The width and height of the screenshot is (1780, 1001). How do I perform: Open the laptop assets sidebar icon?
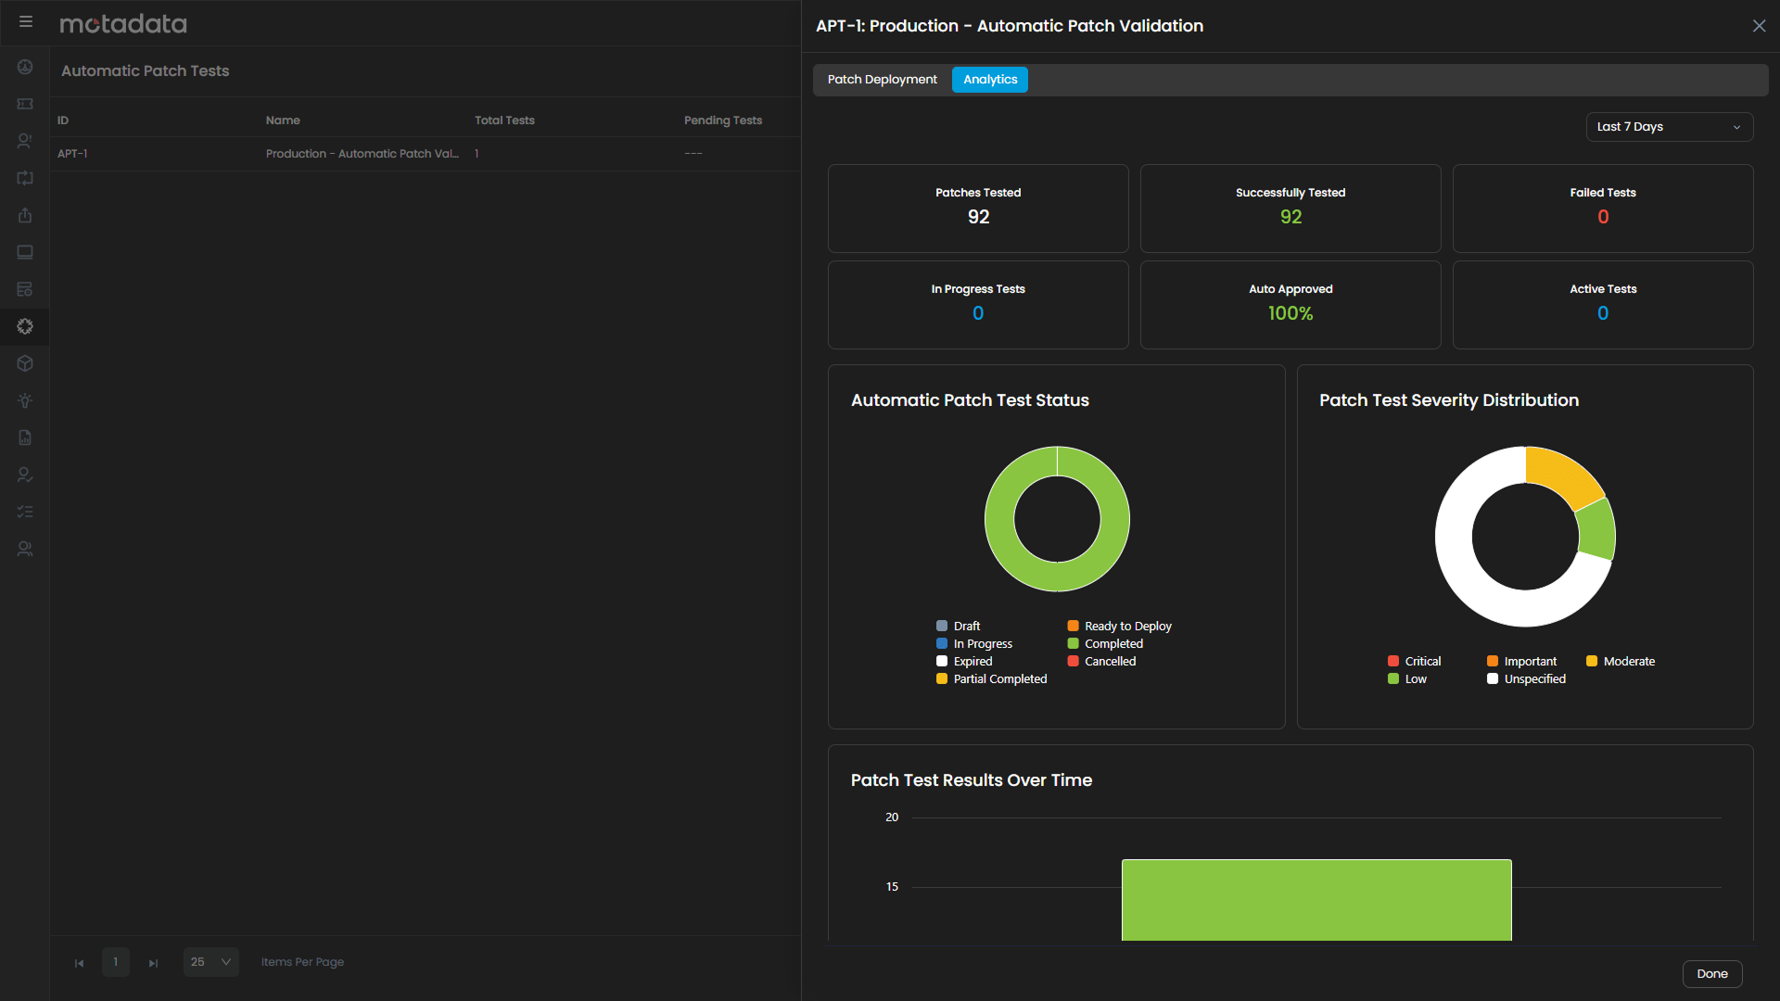[25, 252]
